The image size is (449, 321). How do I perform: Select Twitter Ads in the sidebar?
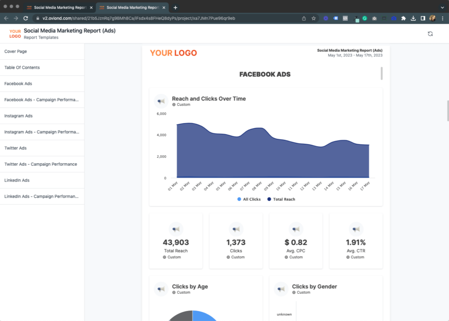tap(42, 148)
